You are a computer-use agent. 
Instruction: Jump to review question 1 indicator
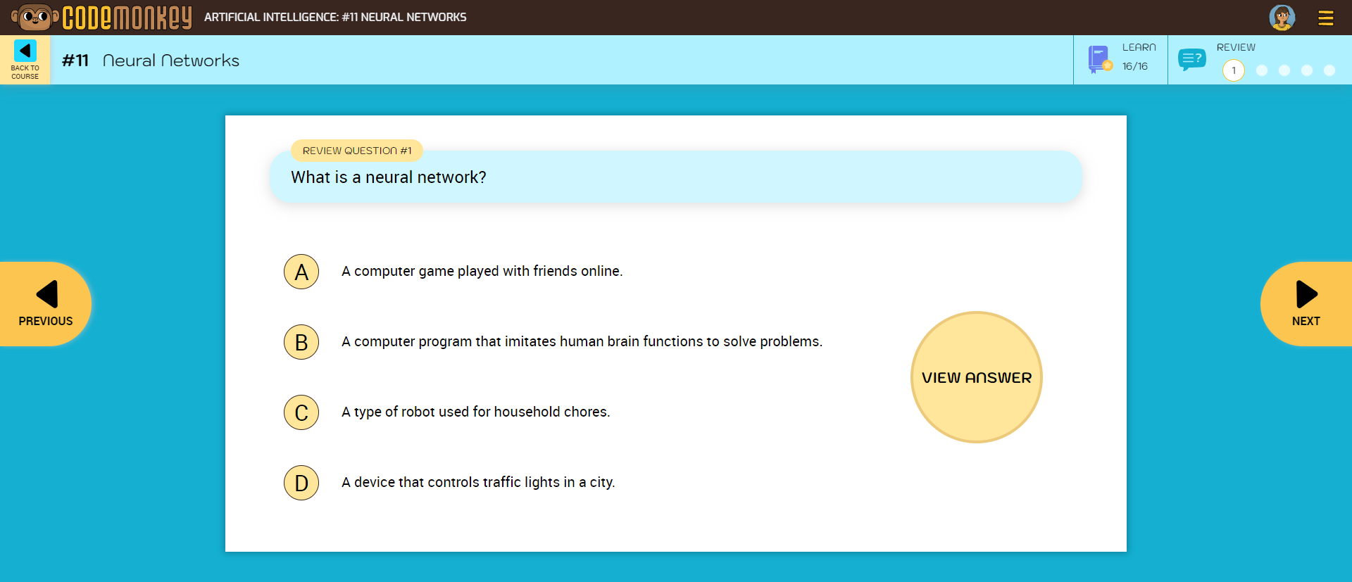pos(1233,70)
